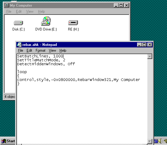
Task: Click the closing brace line in Notepad
Action: (18, 84)
